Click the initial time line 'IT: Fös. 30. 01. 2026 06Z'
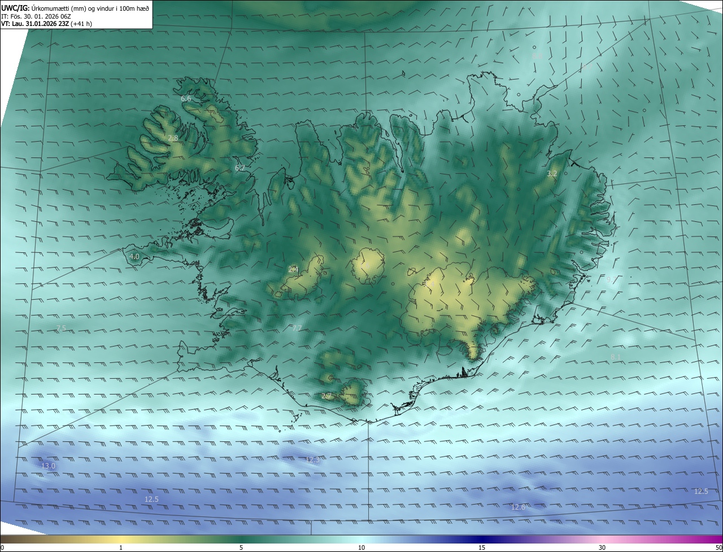The height and width of the screenshot is (552, 723). tap(36, 16)
